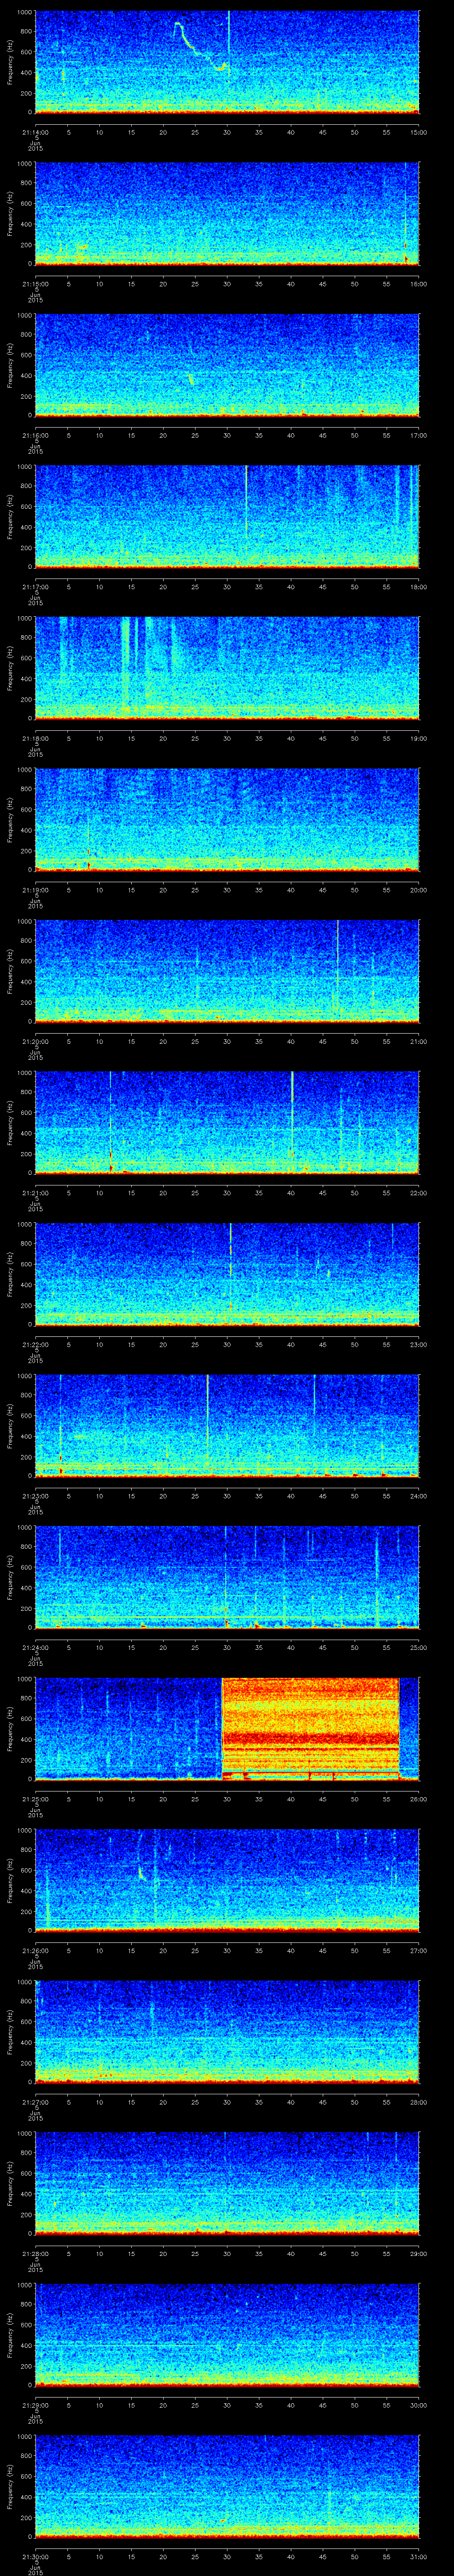Viewport: 454px width, 2576px height.
Task: Click the 25:00 end time label
Action: pos(419,1647)
